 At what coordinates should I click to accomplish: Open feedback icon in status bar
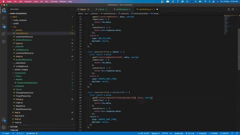[232, 133]
